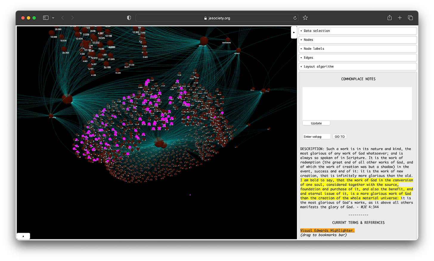
Task: Toggle the Safari sidebar button
Action: click(x=46, y=18)
